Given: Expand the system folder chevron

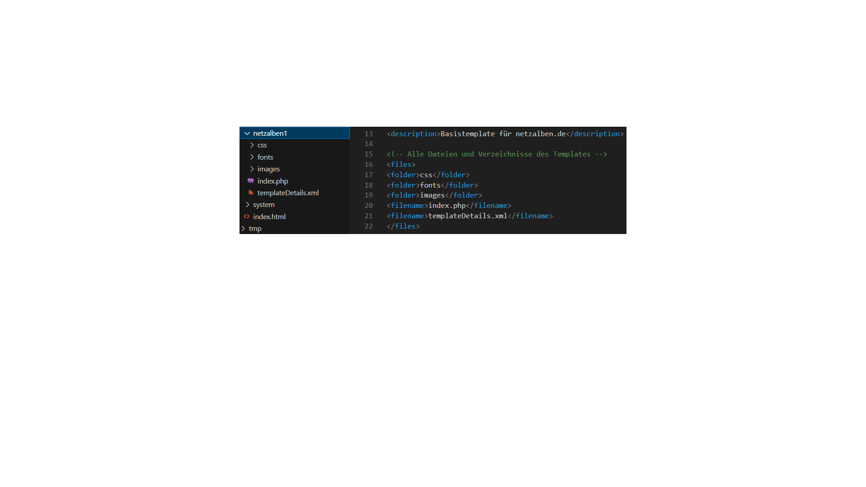Looking at the screenshot, I should point(247,205).
